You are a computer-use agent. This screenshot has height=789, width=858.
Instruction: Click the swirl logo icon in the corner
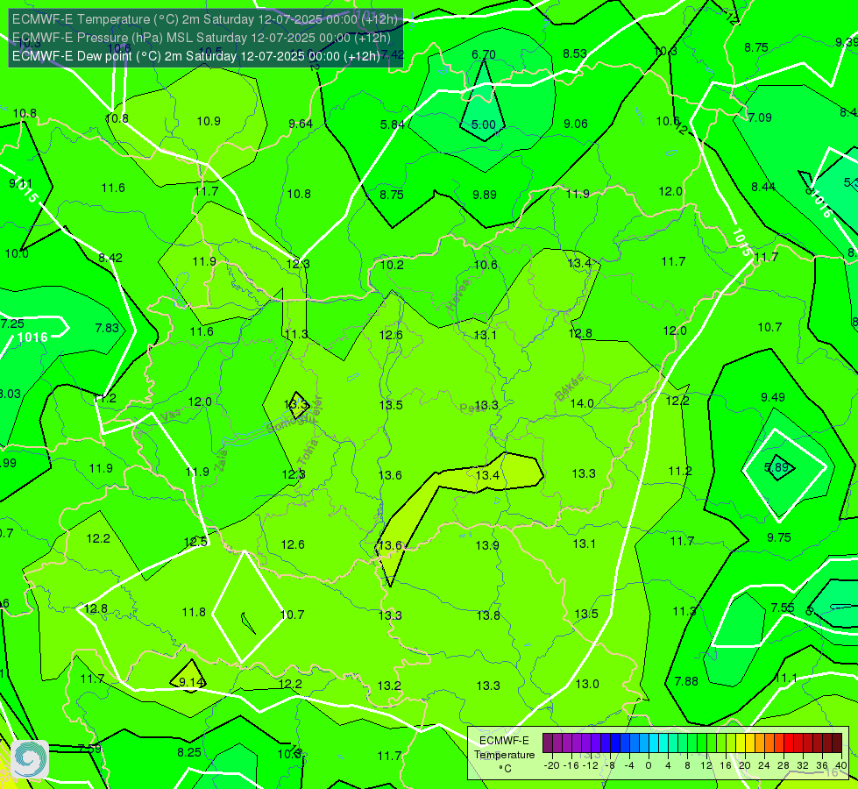(30, 759)
